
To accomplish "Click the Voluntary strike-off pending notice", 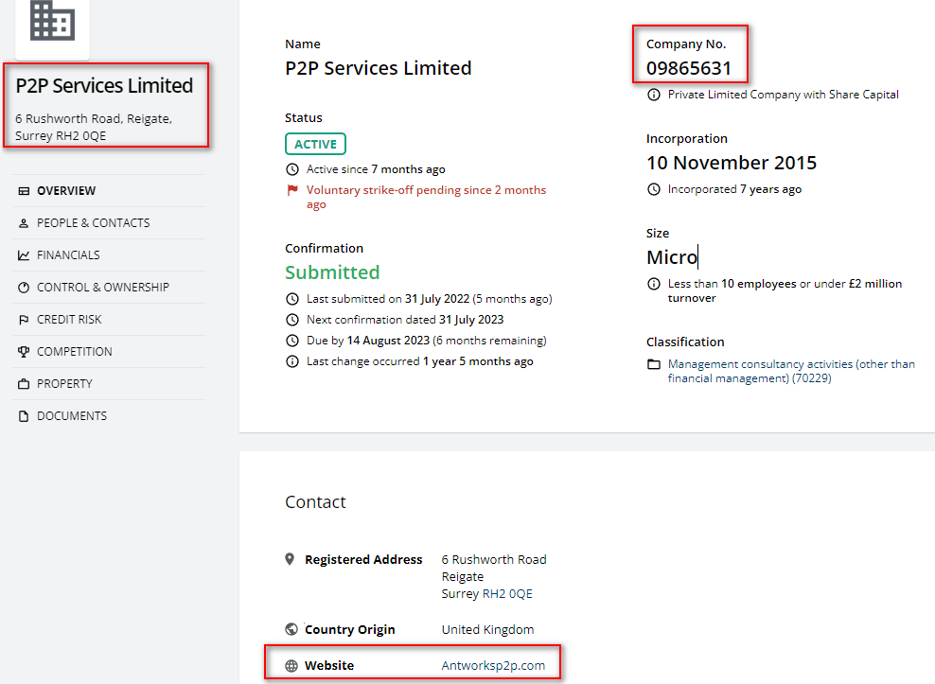I will click(426, 197).
